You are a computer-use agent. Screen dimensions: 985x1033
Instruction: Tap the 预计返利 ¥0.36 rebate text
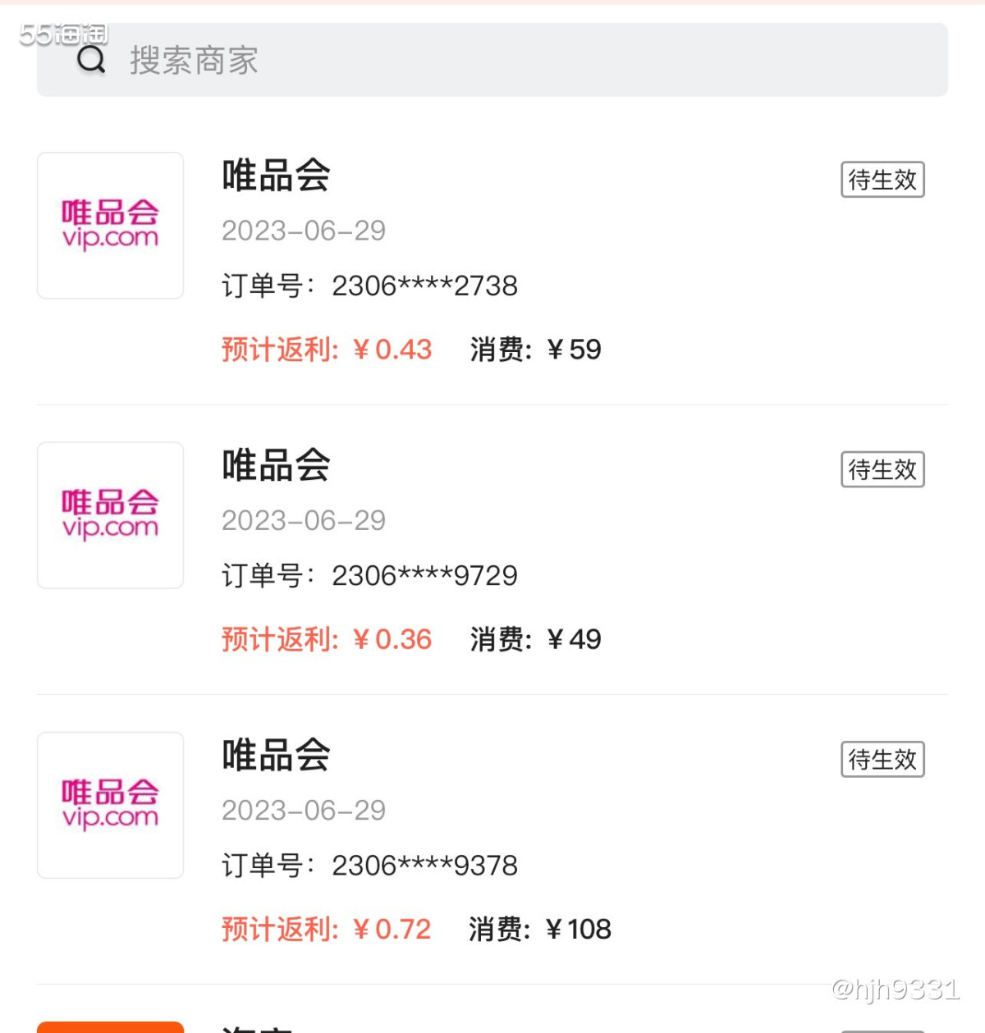(x=327, y=639)
